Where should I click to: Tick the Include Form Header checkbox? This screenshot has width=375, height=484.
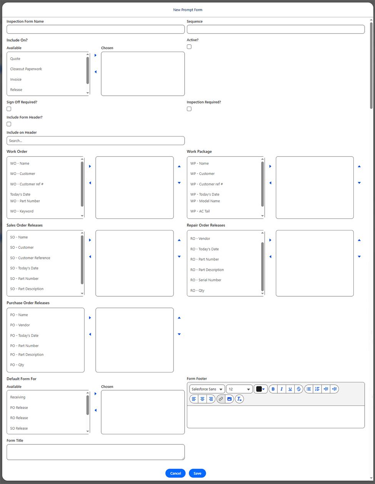tap(9, 124)
